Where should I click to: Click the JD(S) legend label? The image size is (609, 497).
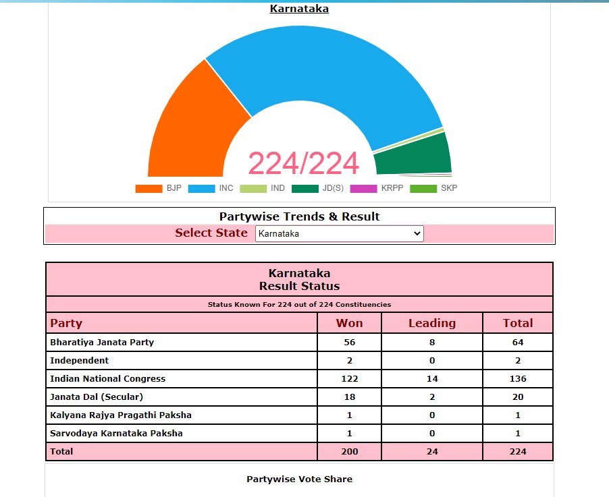click(333, 188)
